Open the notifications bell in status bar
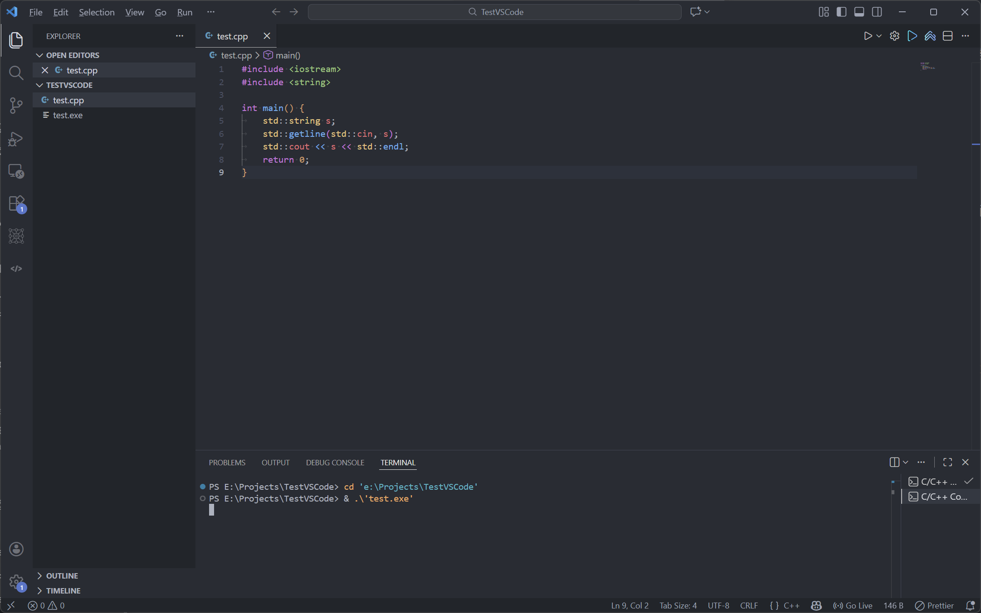The image size is (981, 613). (970, 605)
